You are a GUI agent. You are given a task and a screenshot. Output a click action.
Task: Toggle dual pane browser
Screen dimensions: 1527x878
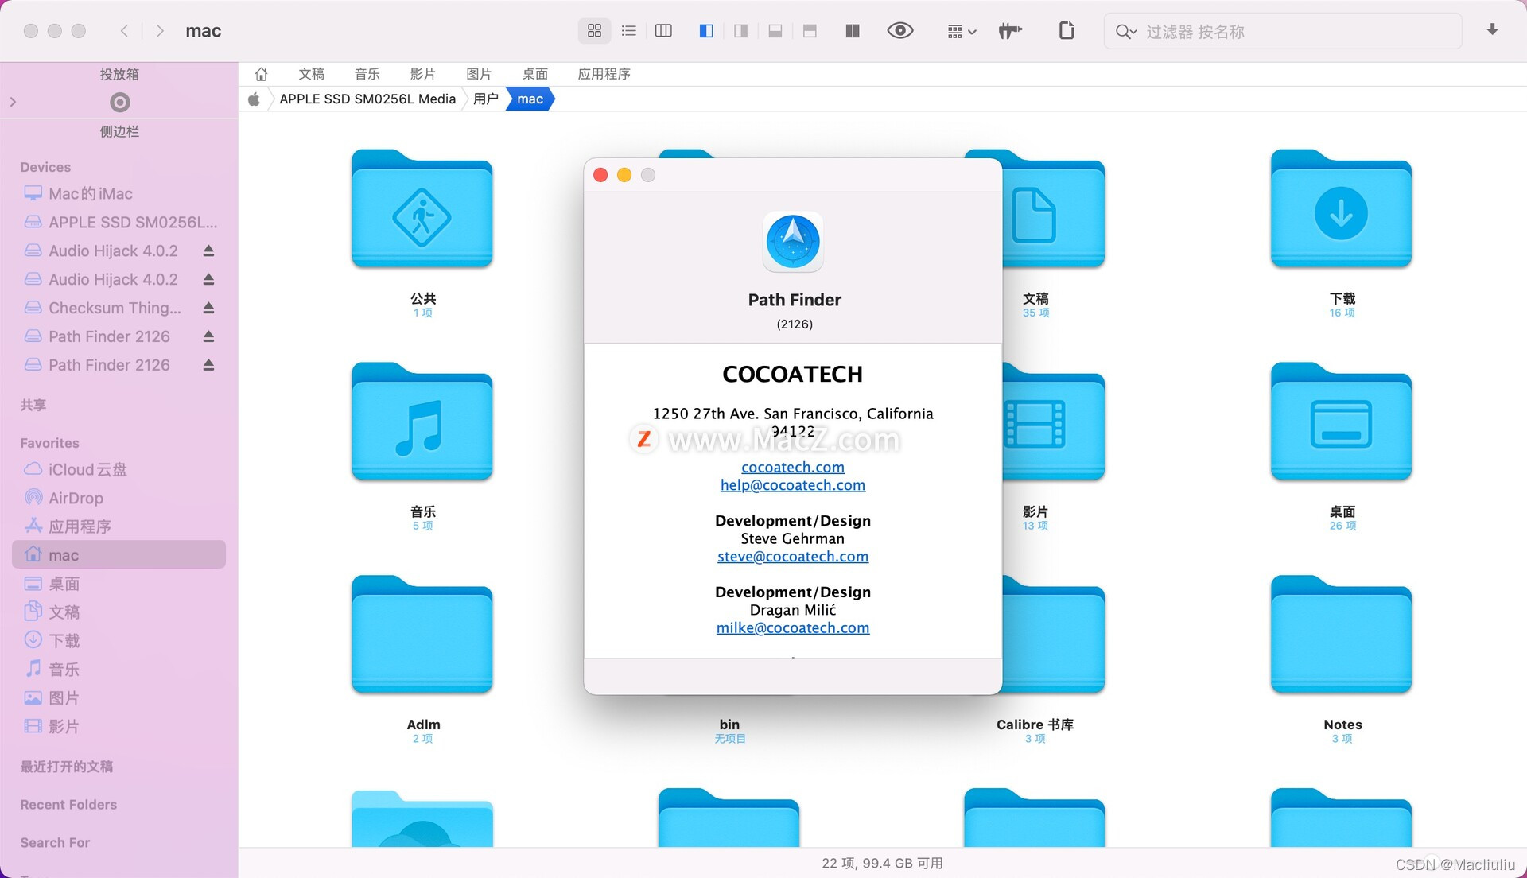coord(852,31)
